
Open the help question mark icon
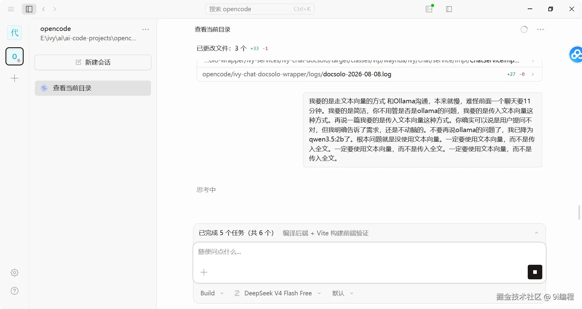click(15, 291)
